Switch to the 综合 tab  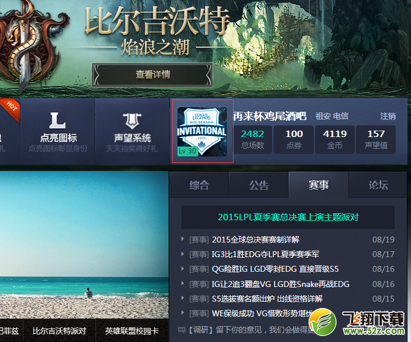[199, 185]
